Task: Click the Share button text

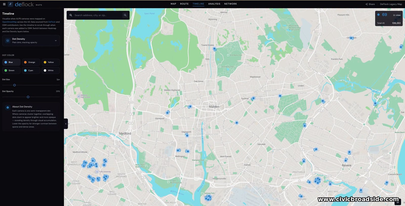Action: click(x=372, y=4)
